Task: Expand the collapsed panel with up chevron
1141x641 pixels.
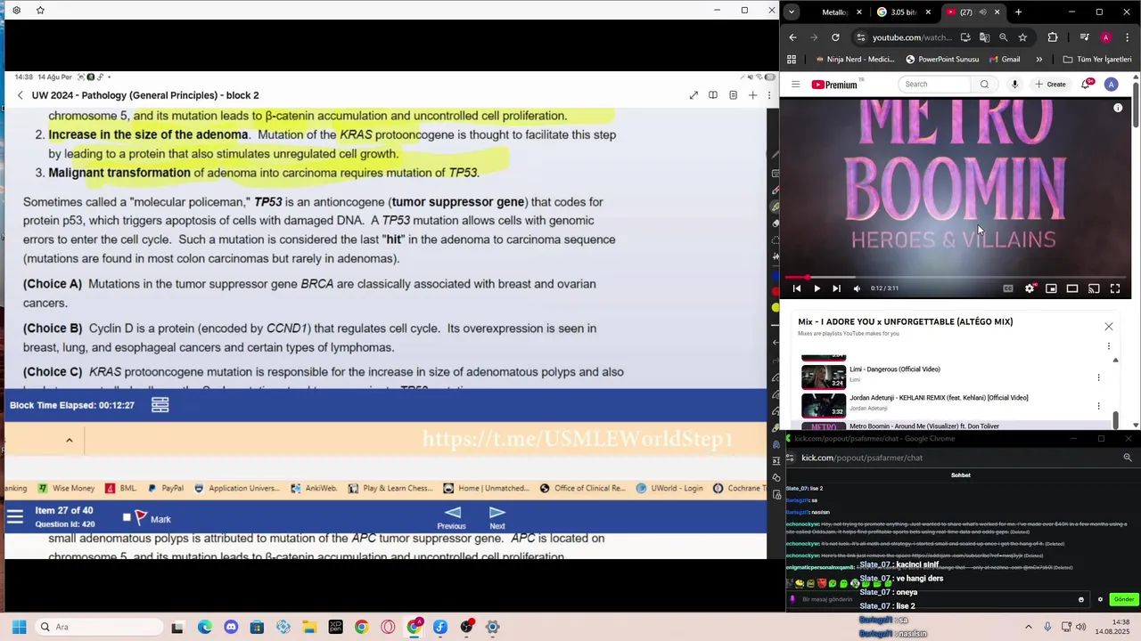Action: (69, 440)
